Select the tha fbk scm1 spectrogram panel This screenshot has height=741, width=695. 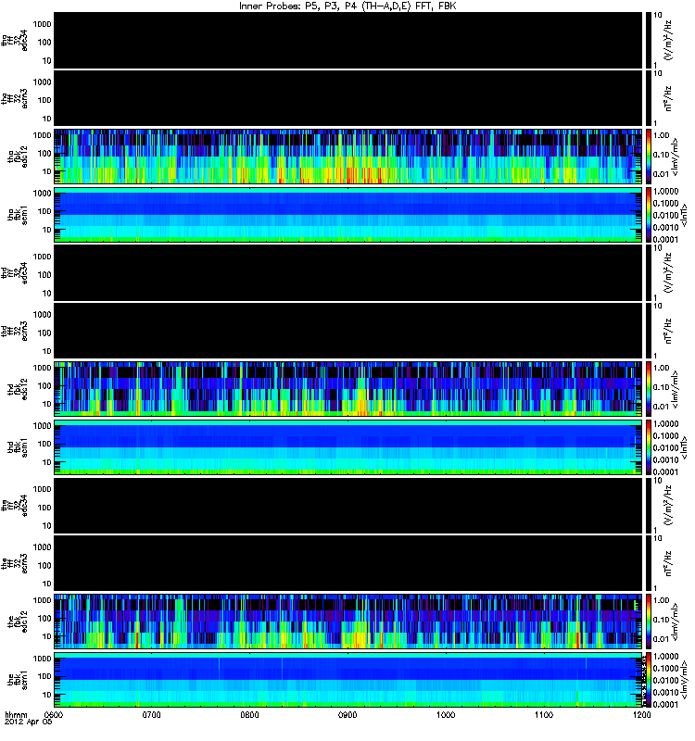point(348,215)
